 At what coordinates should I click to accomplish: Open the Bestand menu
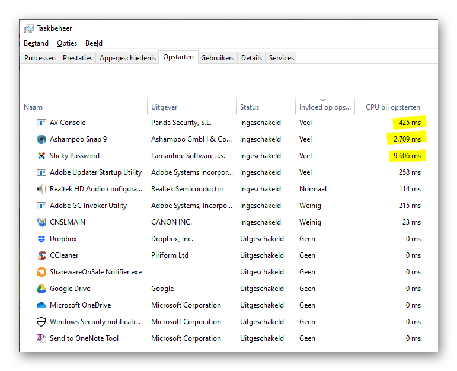pyautogui.click(x=36, y=43)
